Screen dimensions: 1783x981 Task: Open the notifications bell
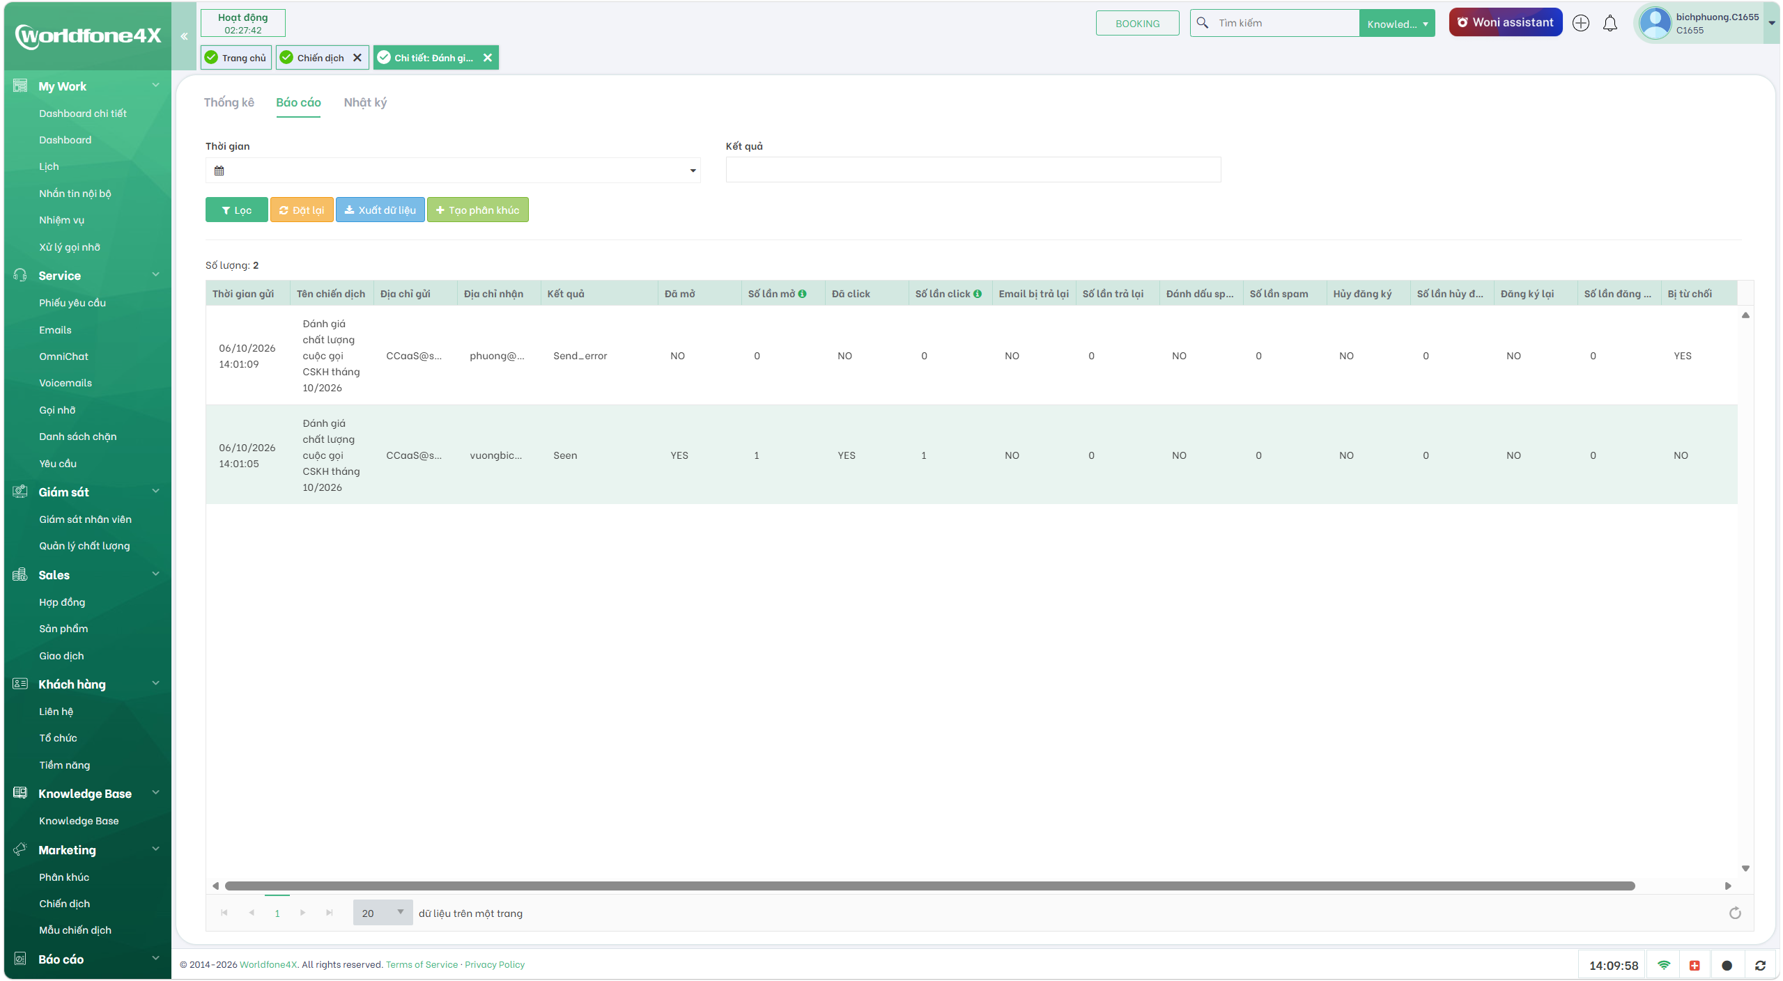point(1610,23)
